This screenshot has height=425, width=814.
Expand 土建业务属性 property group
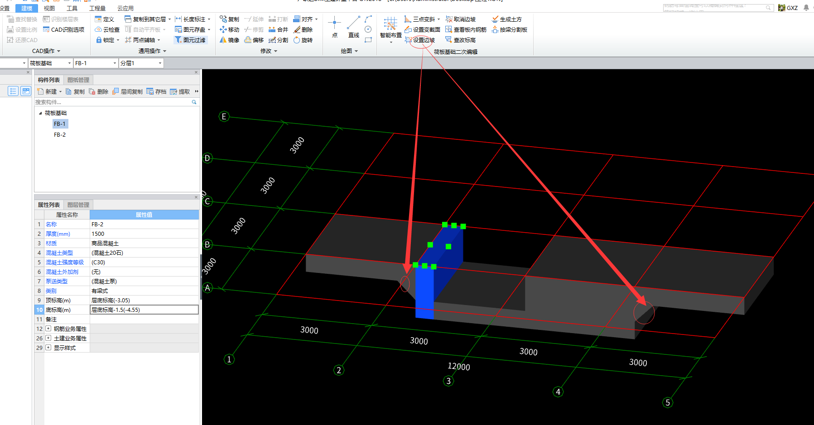click(48, 338)
